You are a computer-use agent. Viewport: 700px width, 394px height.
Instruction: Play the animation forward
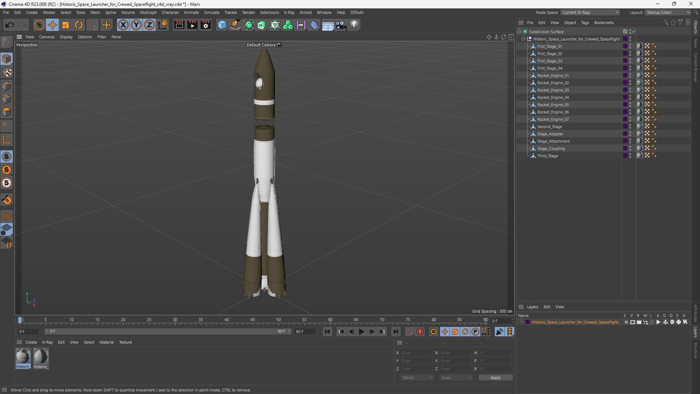pyautogui.click(x=361, y=332)
